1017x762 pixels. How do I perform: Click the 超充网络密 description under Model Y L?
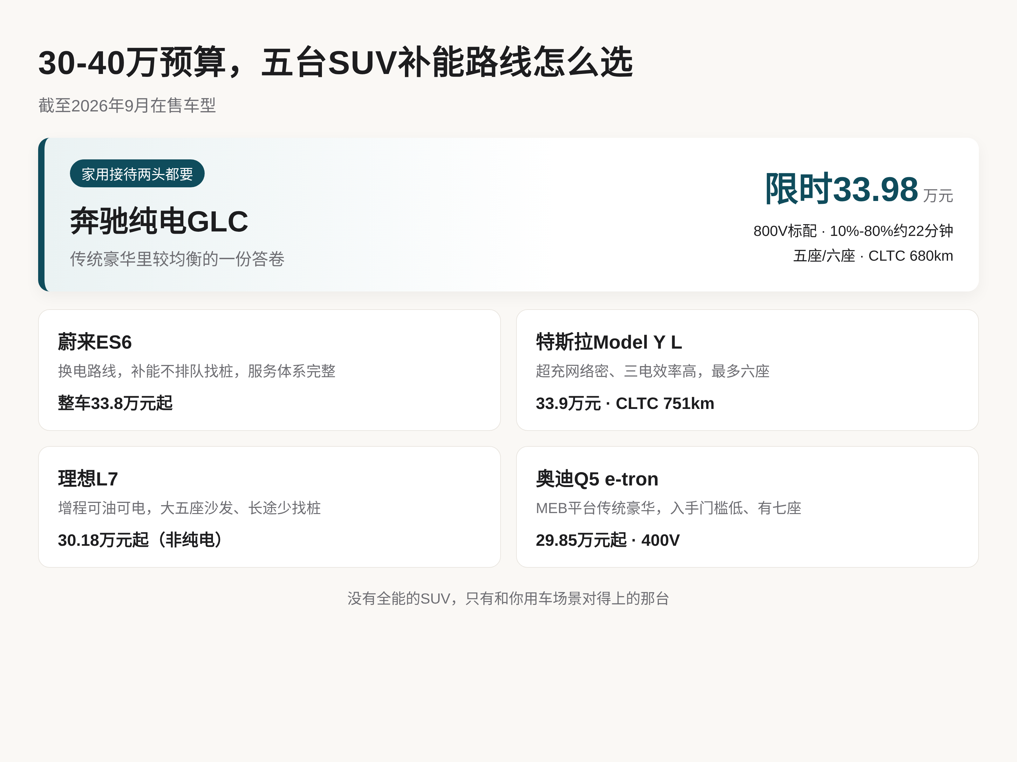coord(652,371)
